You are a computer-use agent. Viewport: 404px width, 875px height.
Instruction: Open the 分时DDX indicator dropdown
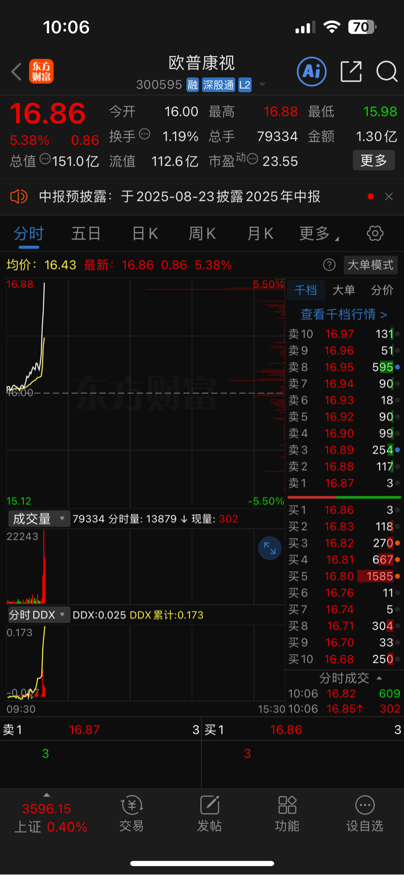click(x=39, y=615)
